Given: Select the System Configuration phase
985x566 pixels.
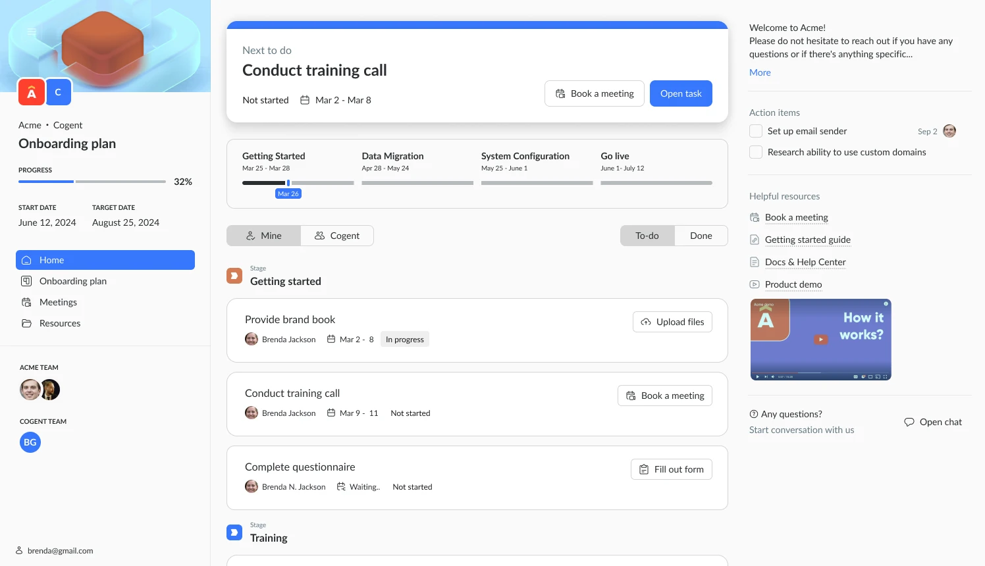Looking at the screenshot, I should click(x=525, y=156).
